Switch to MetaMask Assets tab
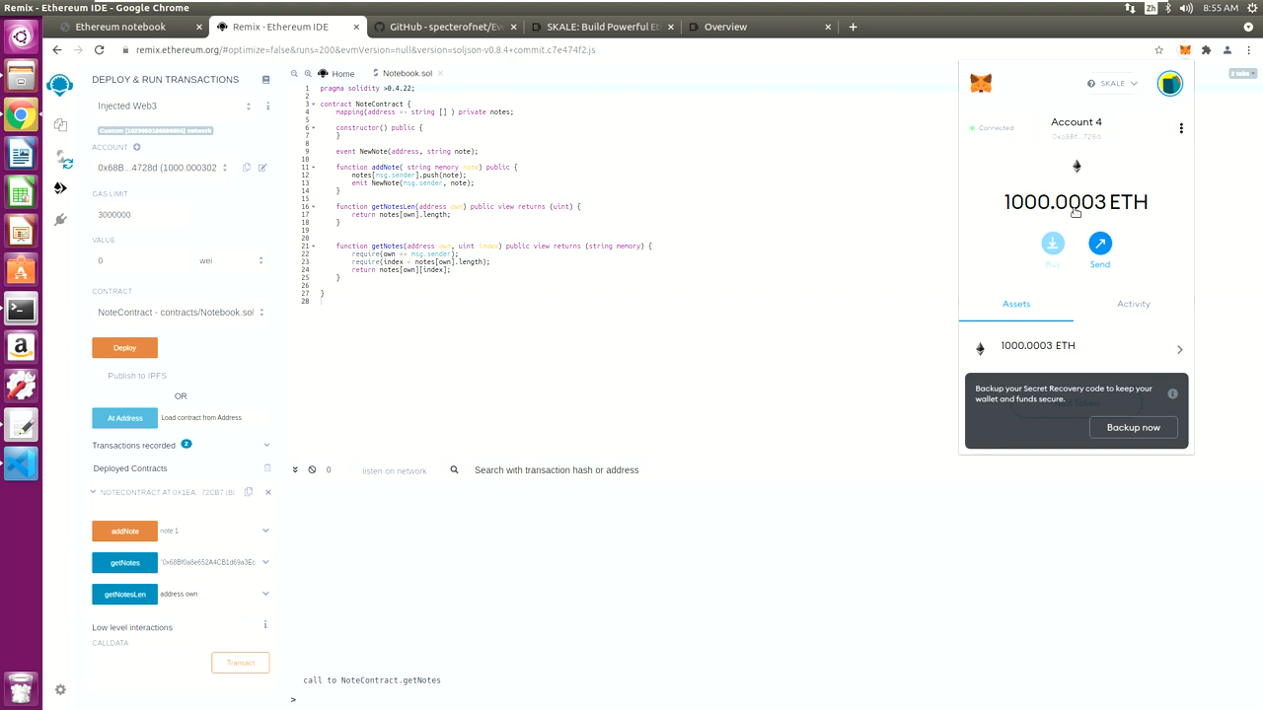This screenshot has height=710, width=1263. tap(1016, 304)
